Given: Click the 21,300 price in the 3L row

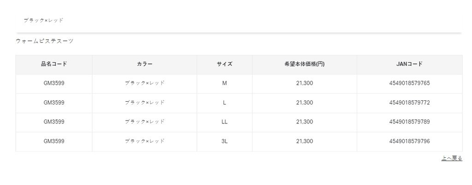Looking at the screenshot, I should coord(304,141).
